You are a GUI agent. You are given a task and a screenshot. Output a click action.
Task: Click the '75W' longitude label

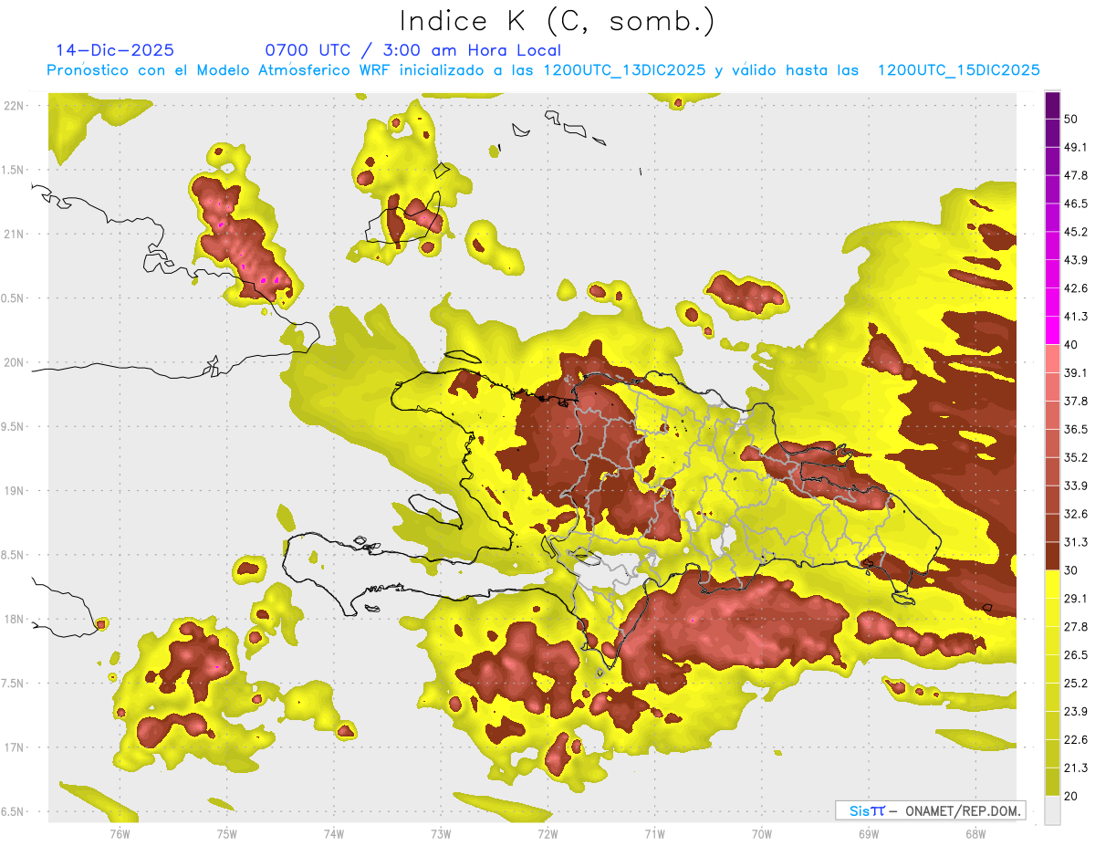pos(226,833)
